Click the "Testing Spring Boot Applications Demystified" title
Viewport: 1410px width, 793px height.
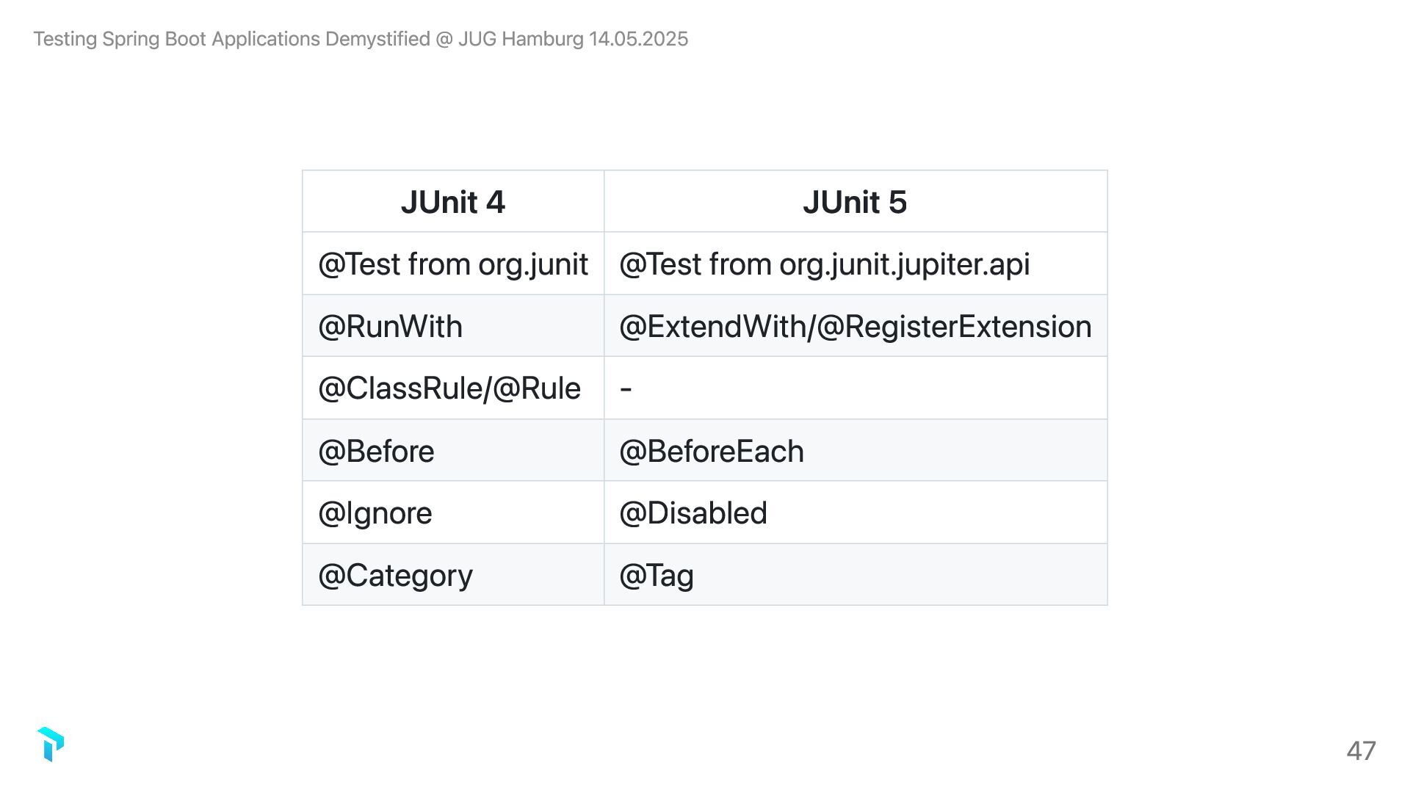pos(231,39)
